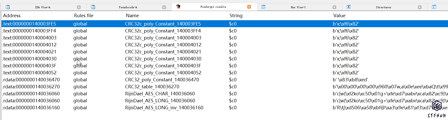Click the Value column header
The width and height of the screenshot is (448, 120).
tap(339, 15)
